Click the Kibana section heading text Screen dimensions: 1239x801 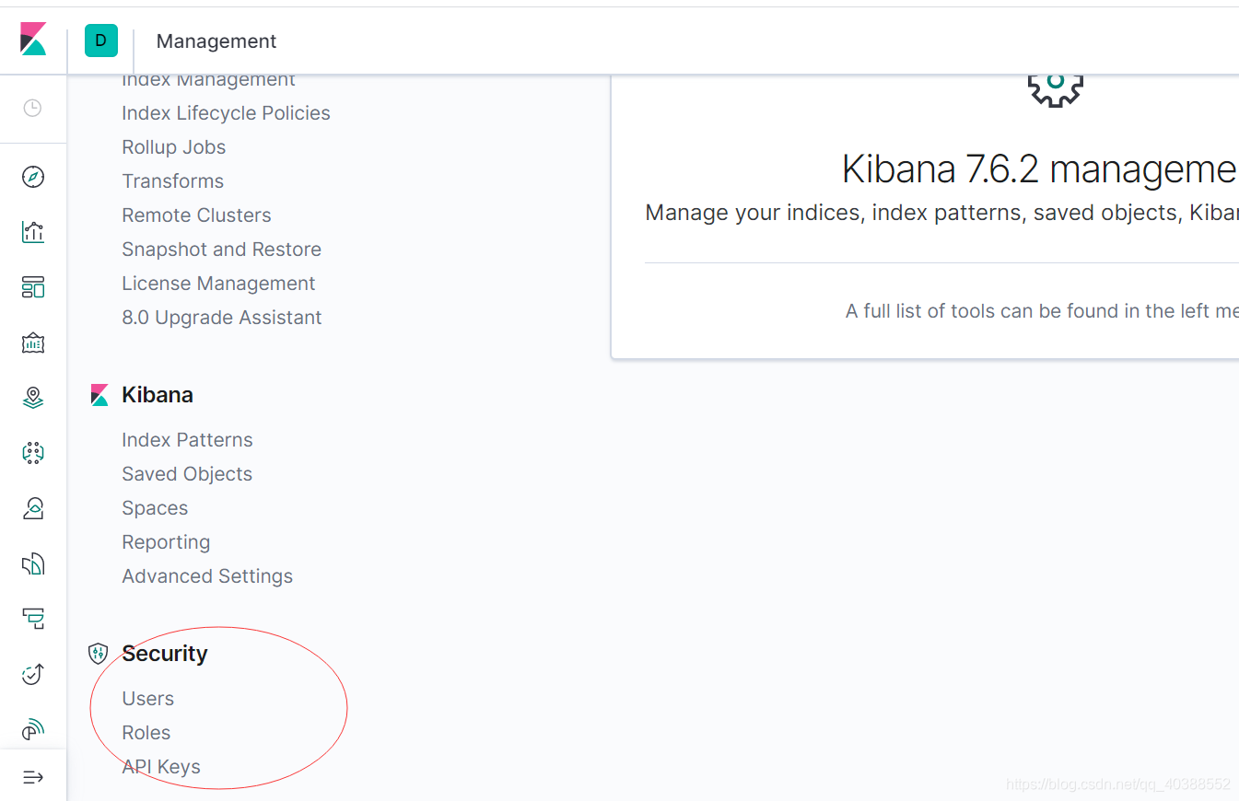pos(158,395)
